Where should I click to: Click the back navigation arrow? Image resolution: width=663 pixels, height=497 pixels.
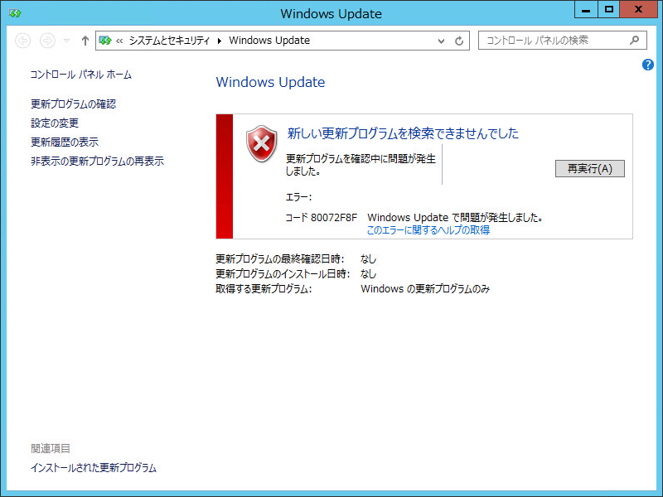pos(23,41)
